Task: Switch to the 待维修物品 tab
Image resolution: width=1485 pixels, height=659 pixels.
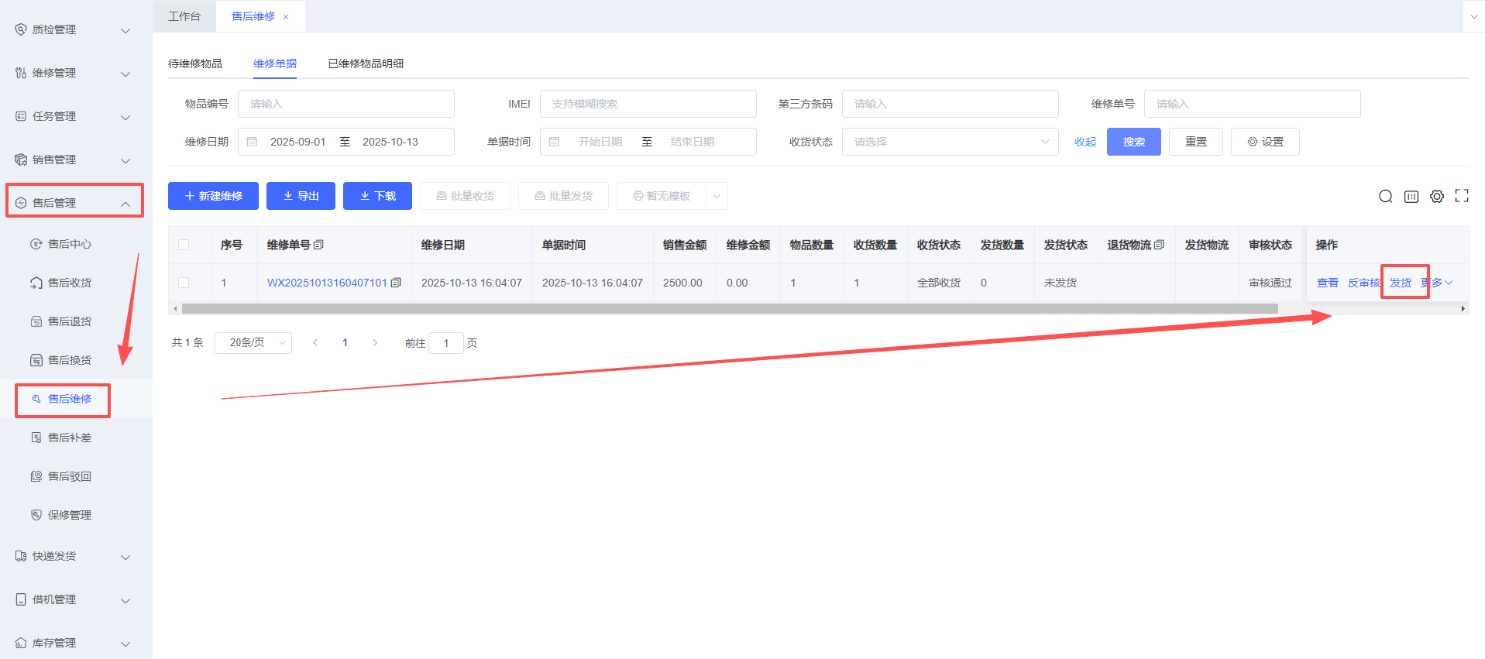Action: [x=195, y=63]
